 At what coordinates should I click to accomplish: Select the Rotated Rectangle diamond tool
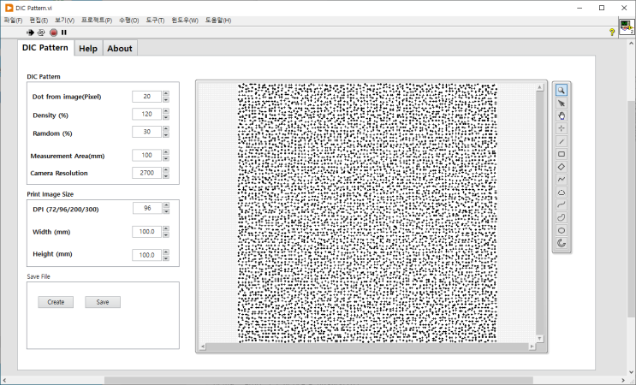pyautogui.click(x=562, y=167)
